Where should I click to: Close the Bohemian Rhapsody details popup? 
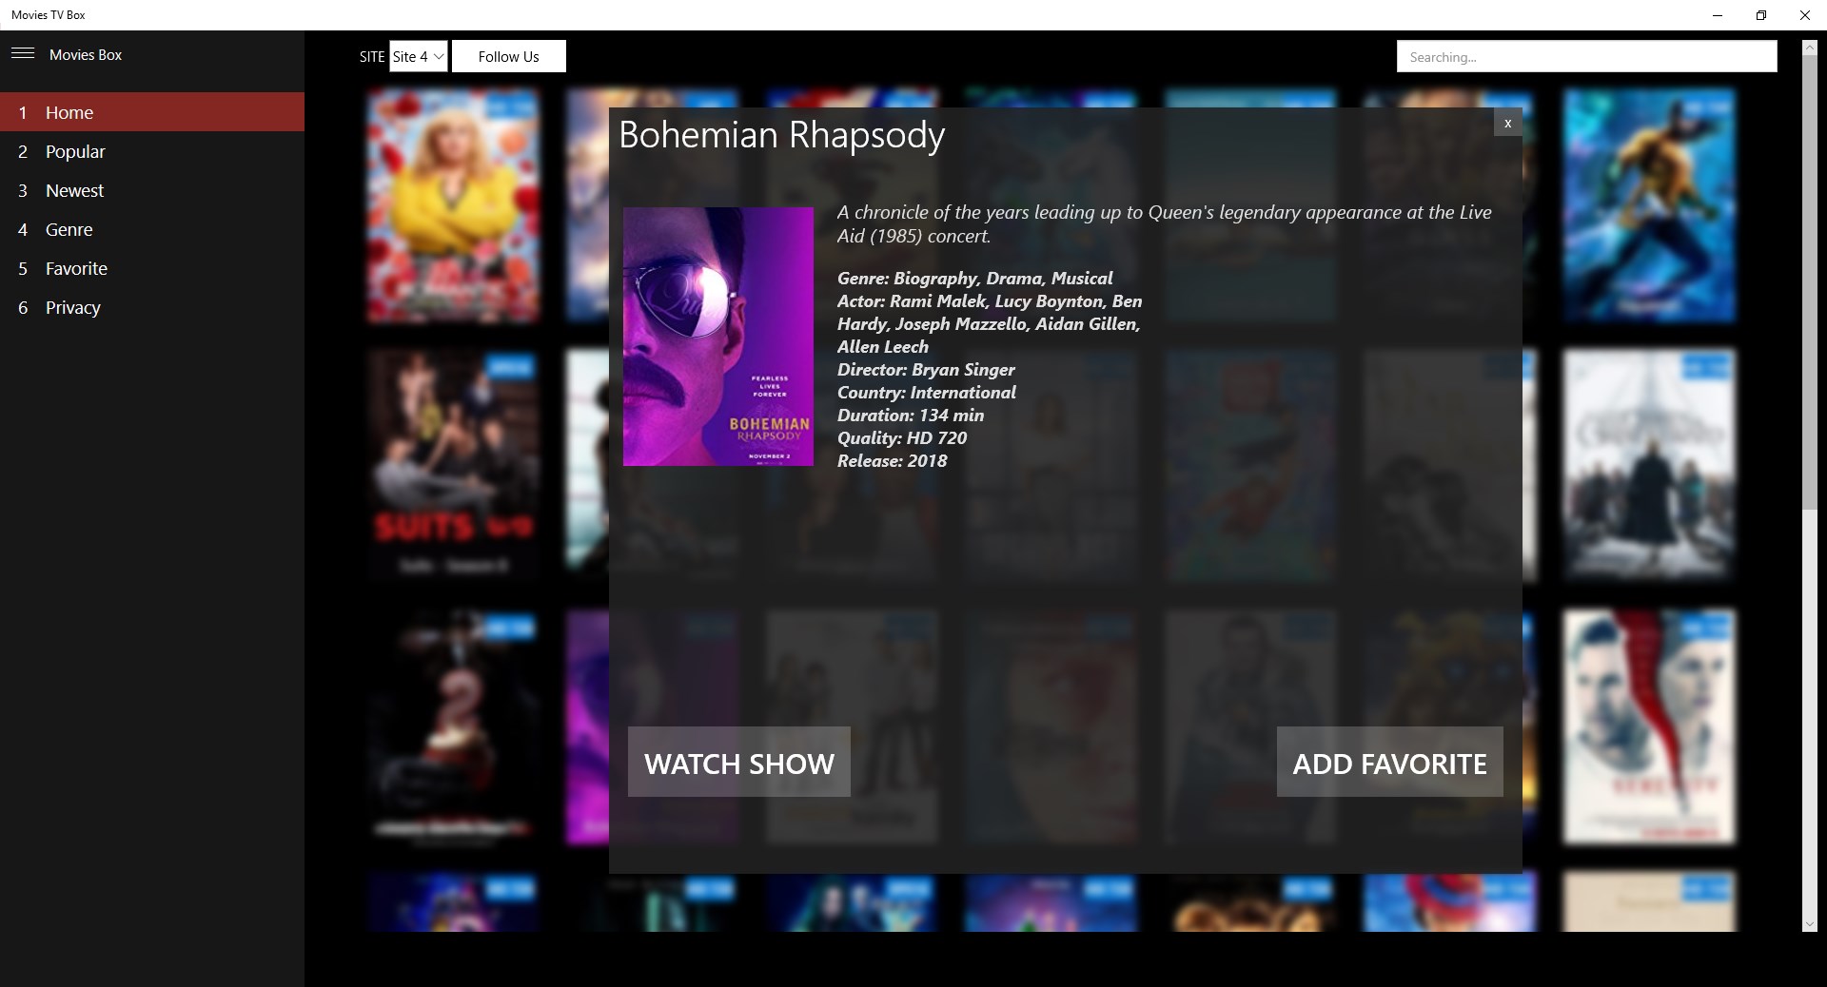1507,123
